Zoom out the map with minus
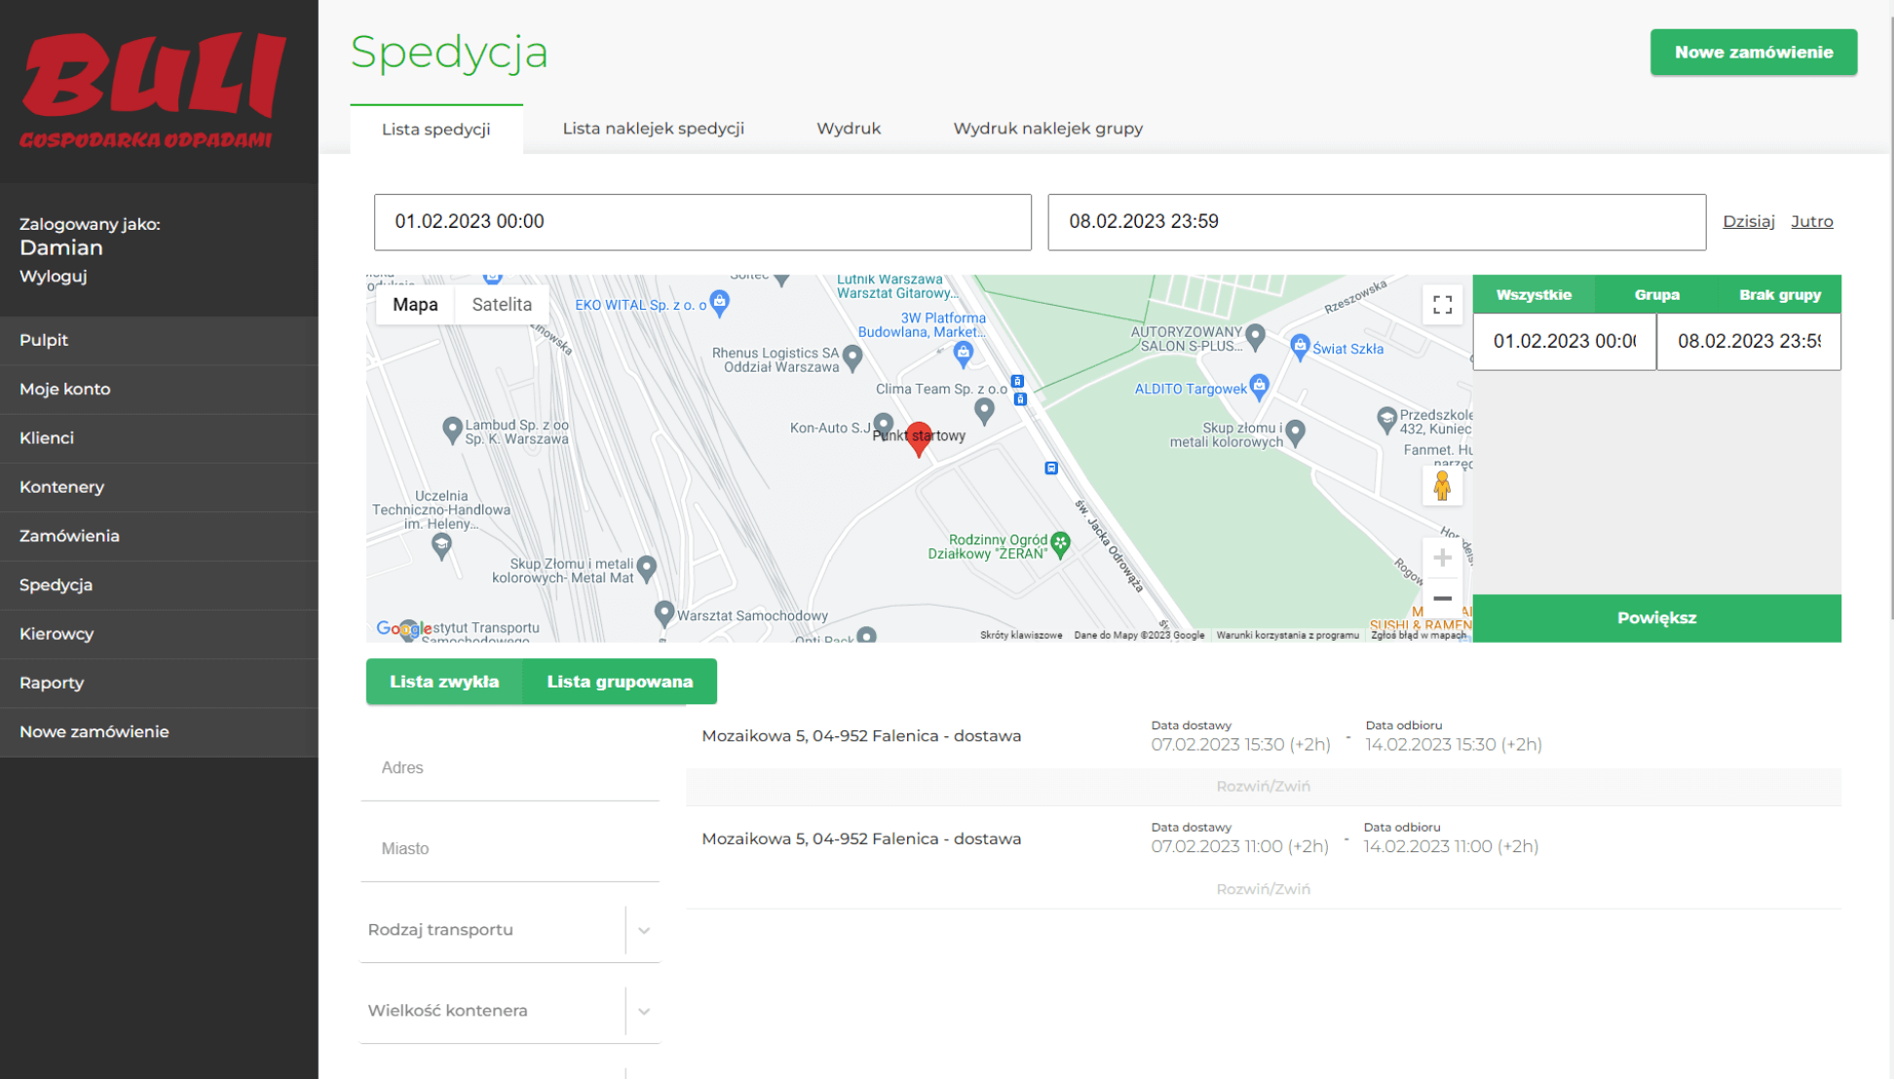The image size is (1894, 1079). coord(1442,598)
